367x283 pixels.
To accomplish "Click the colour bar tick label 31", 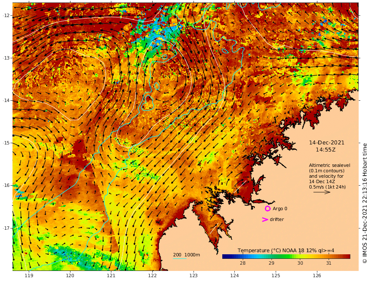I will [329, 263].
